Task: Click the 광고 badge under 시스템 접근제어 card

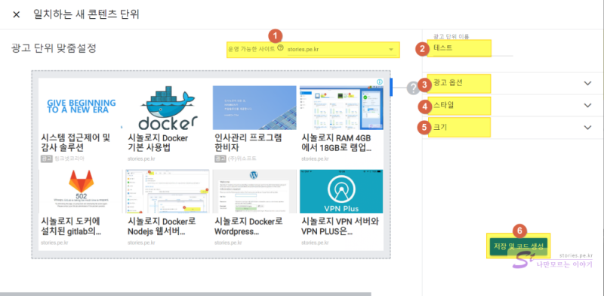Action: [47, 159]
